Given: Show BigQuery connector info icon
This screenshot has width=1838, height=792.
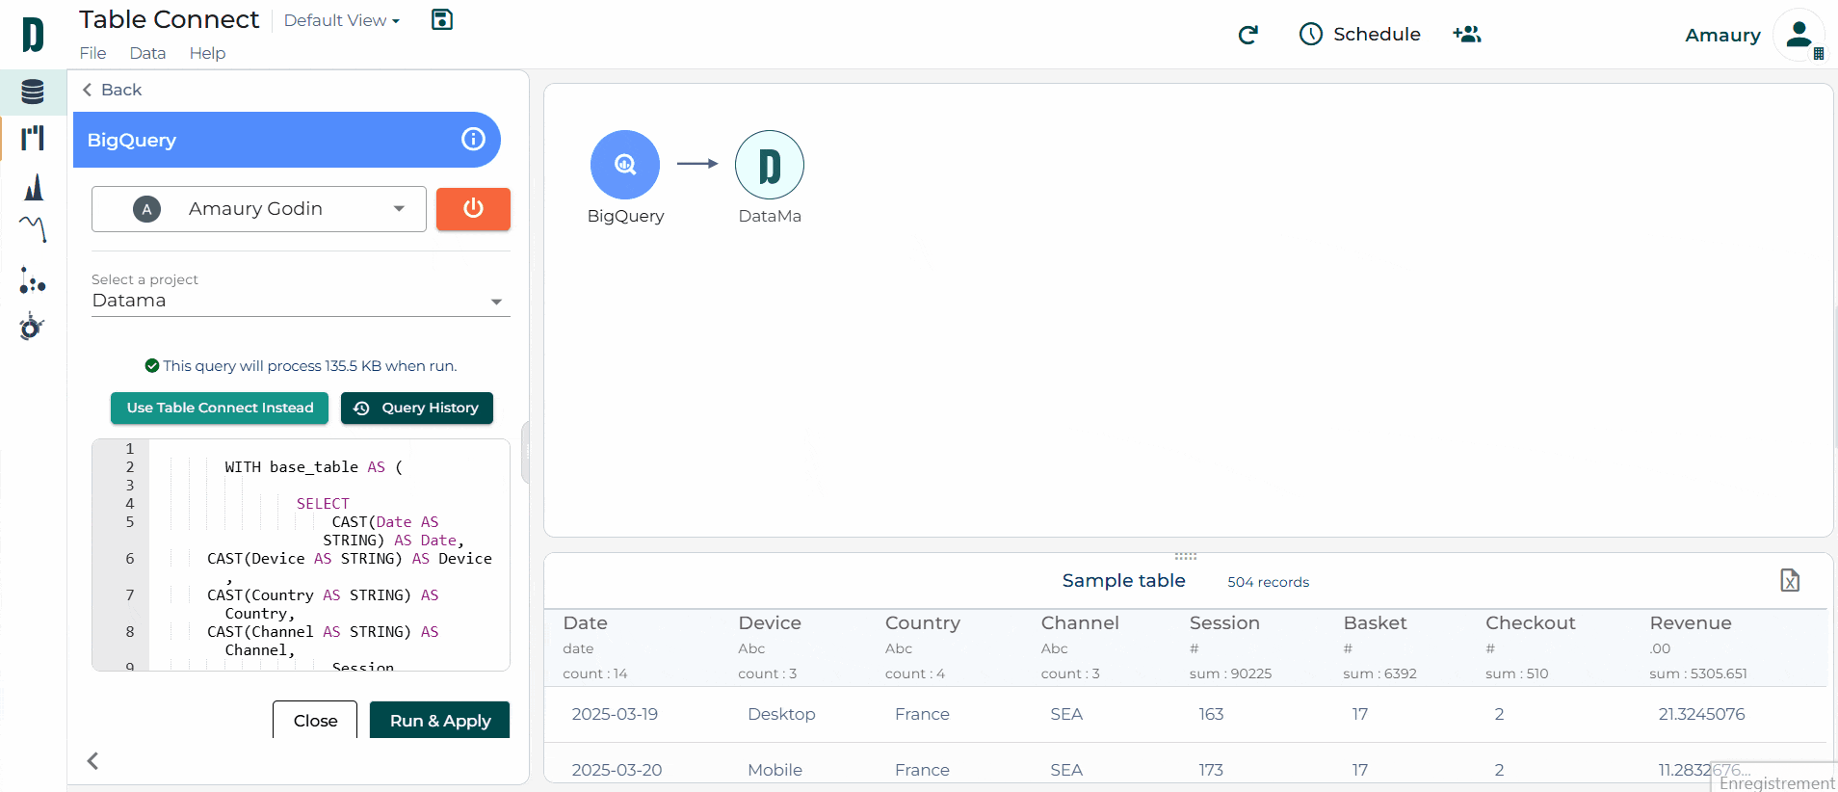Looking at the screenshot, I should pyautogui.click(x=473, y=139).
